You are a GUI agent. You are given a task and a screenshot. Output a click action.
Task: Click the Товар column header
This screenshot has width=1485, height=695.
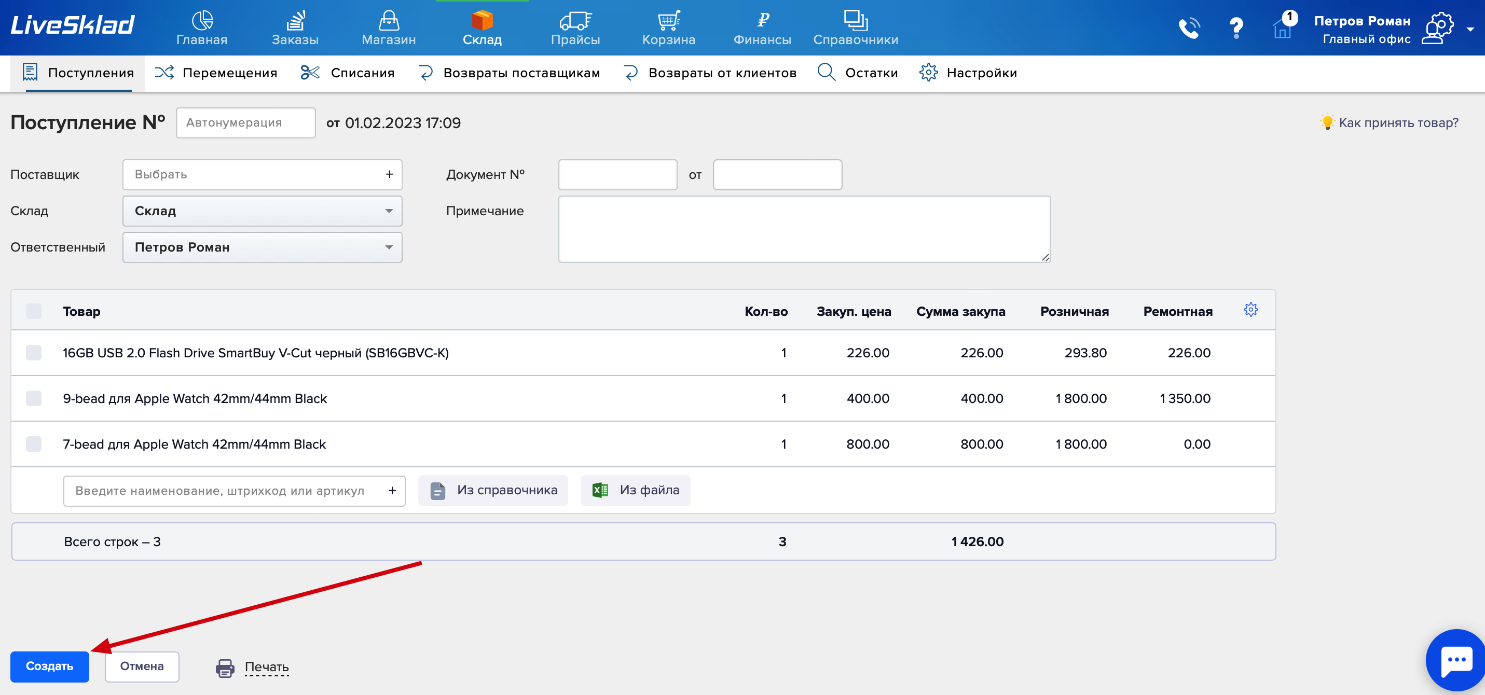[81, 312]
